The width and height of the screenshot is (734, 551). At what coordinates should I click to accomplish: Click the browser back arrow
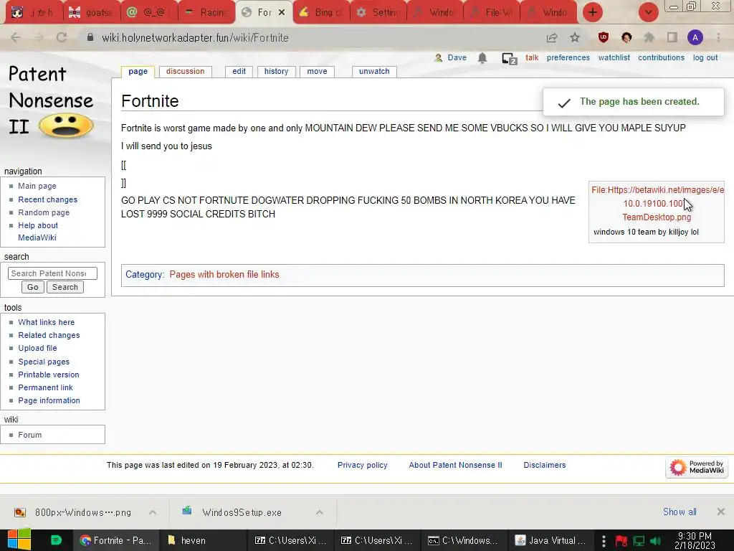(x=16, y=37)
